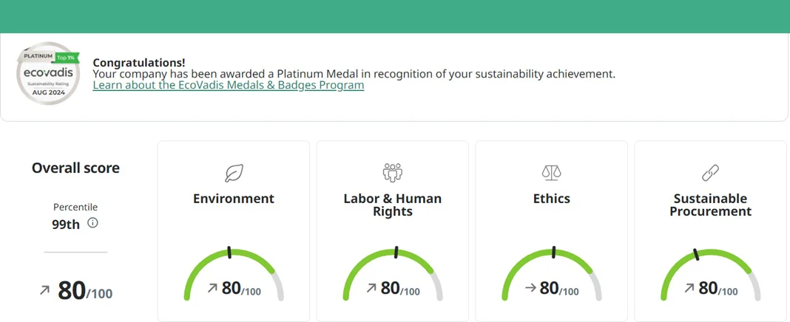This screenshot has height=322, width=790.
Task: Click the overall score upward-trend arrow
Action: coord(45,291)
